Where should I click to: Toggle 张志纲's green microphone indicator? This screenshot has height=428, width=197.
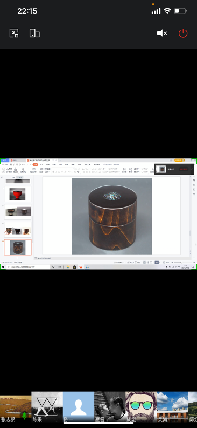[24, 416]
